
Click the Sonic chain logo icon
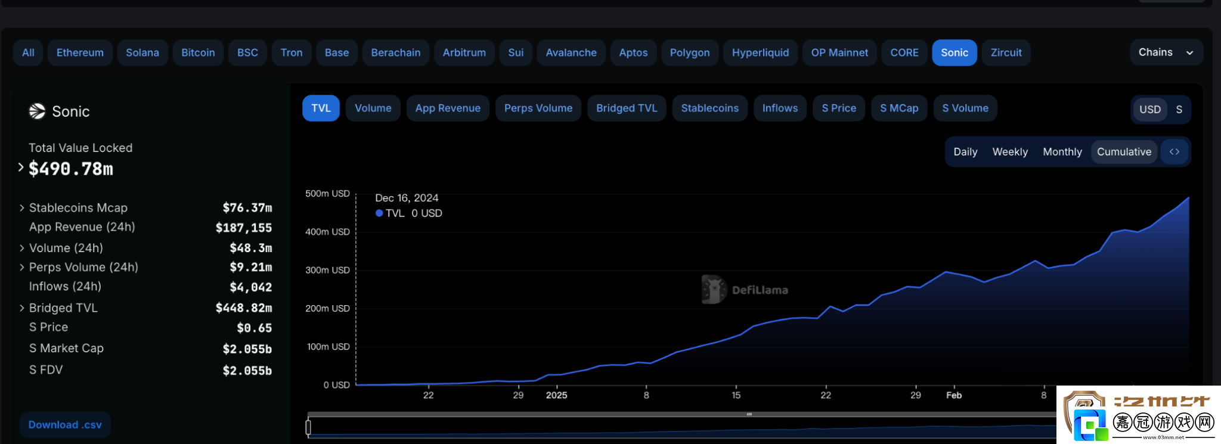[37, 111]
